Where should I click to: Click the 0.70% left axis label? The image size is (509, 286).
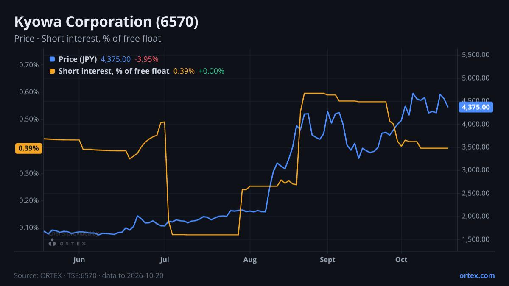pos(29,65)
